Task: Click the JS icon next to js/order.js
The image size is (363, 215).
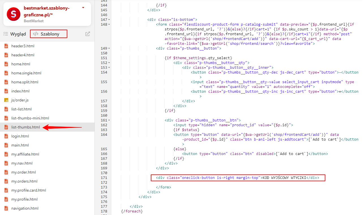Action: point(7,100)
